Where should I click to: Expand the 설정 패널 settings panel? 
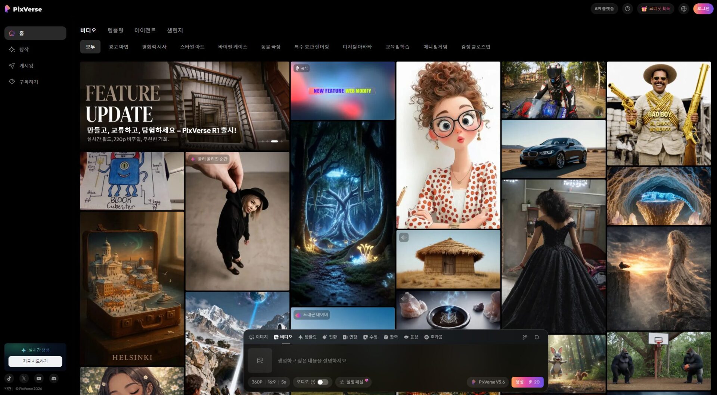(354, 382)
